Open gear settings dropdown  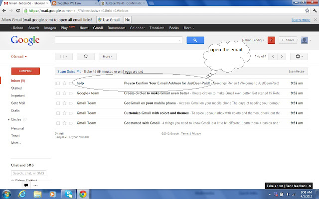pyautogui.click(x=299, y=56)
